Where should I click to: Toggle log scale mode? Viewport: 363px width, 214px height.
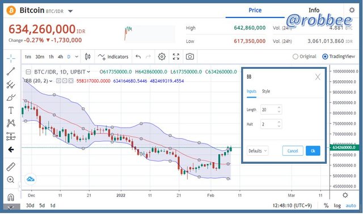(337, 206)
